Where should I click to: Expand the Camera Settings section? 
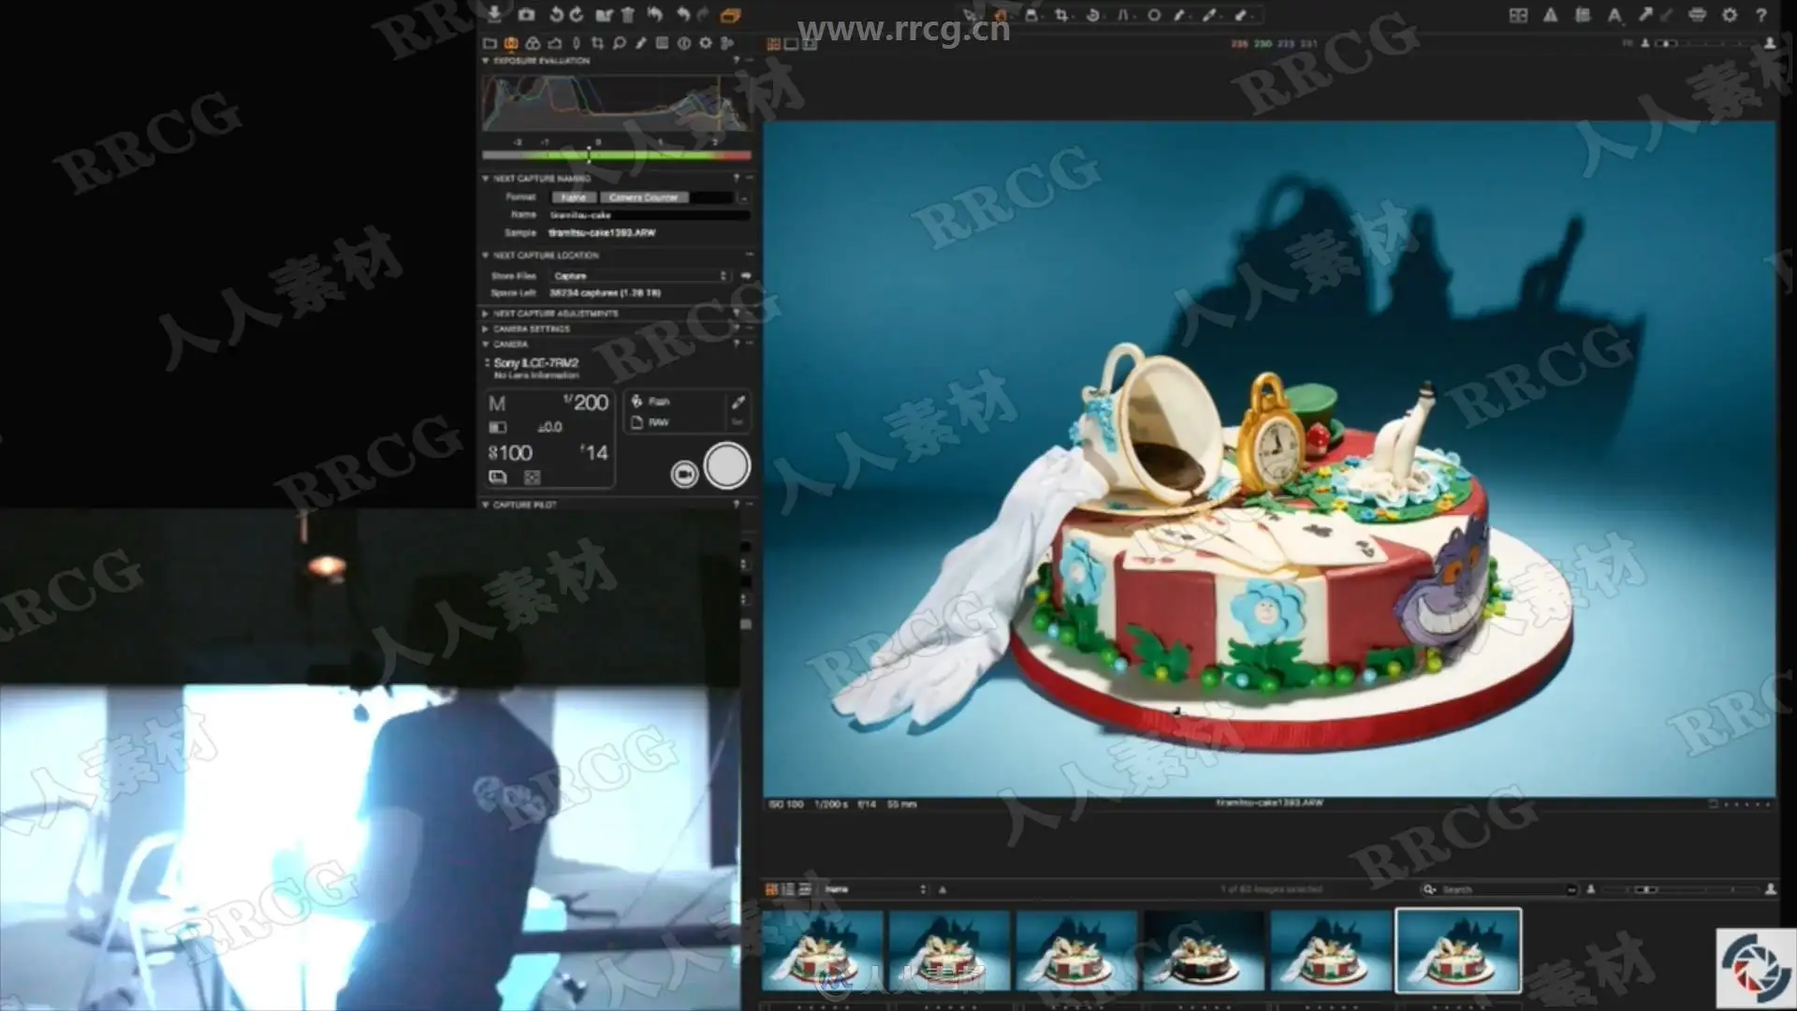(x=531, y=330)
